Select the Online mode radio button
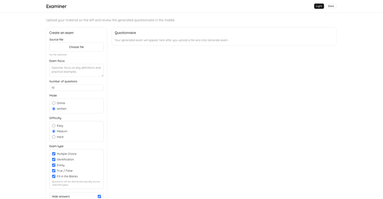 pyautogui.click(x=54, y=103)
